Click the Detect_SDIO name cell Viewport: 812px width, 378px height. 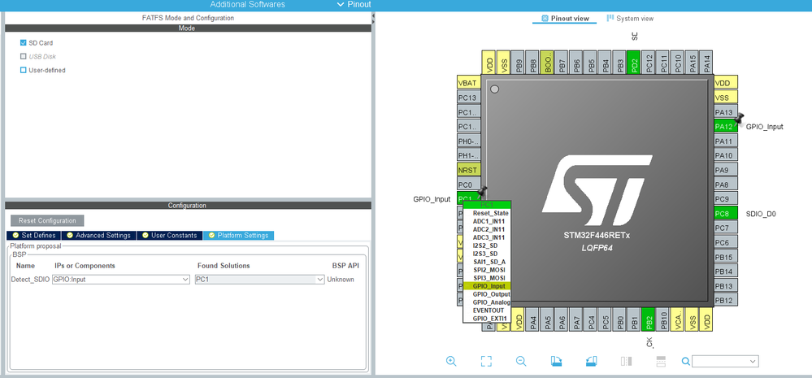pyautogui.click(x=31, y=279)
